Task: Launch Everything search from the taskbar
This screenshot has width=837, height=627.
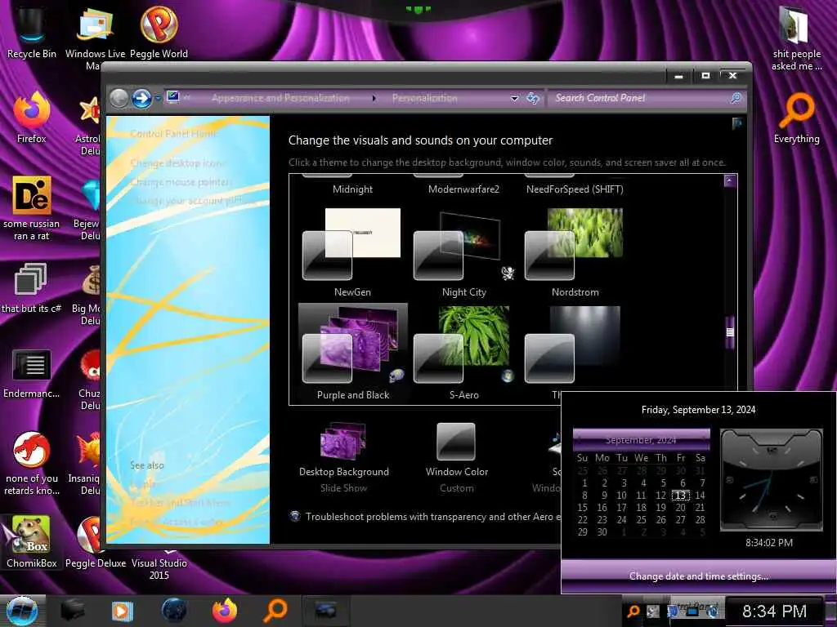Action: click(x=275, y=611)
